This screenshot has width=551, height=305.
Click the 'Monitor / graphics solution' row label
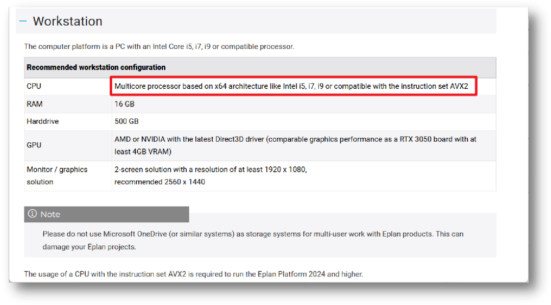click(x=57, y=175)
